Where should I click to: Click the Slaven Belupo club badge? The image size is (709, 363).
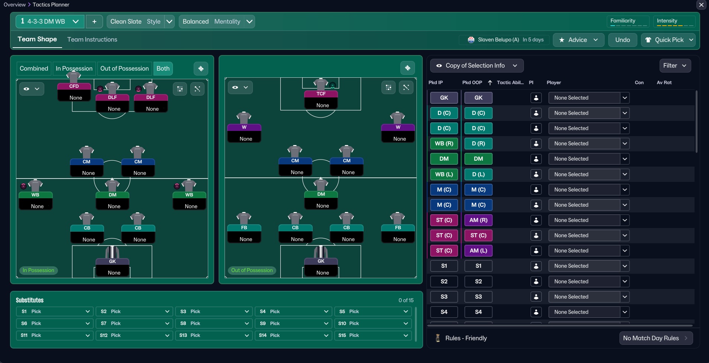coord(471,40)
